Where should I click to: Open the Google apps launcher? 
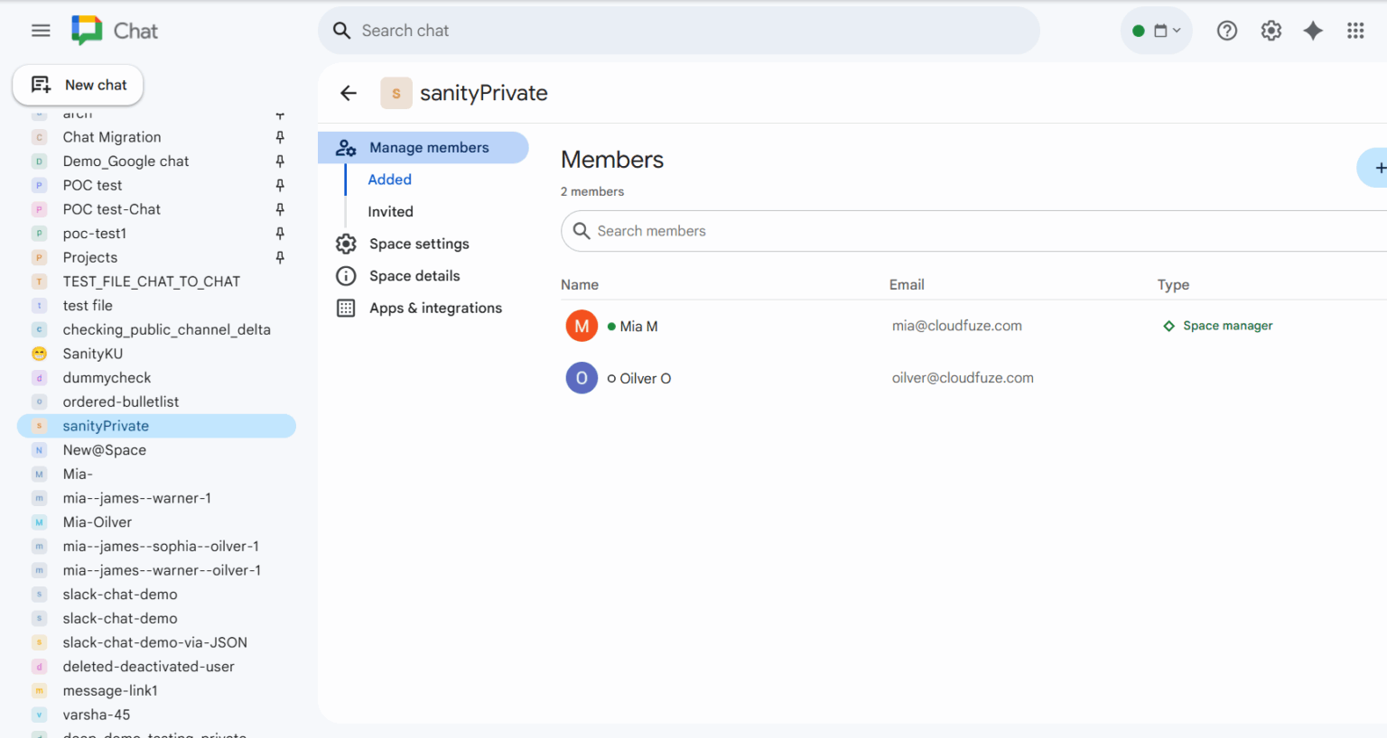click(1355, 30)
